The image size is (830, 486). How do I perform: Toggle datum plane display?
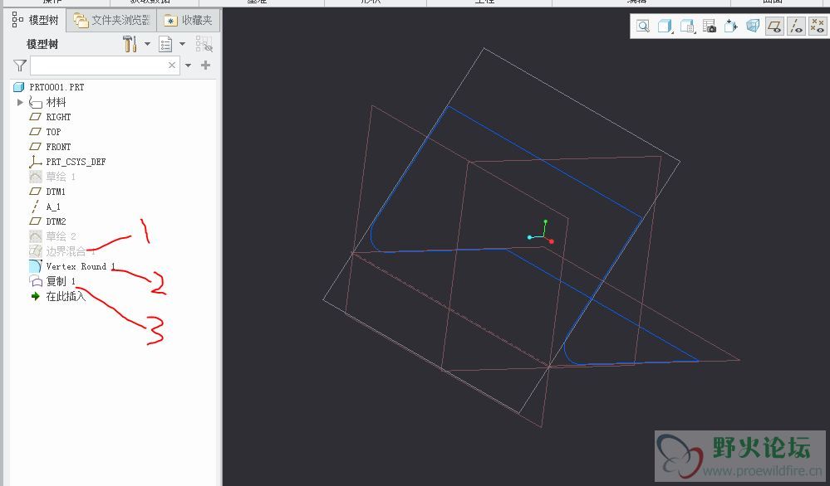tap(774, 26)
